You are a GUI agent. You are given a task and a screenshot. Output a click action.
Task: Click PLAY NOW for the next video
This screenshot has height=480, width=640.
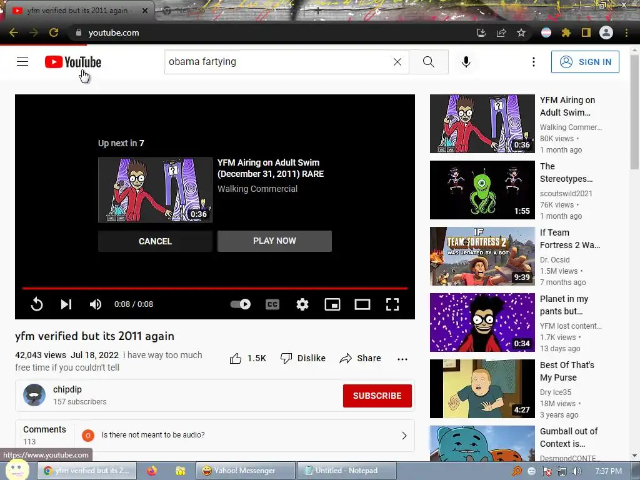click(274, 241)
